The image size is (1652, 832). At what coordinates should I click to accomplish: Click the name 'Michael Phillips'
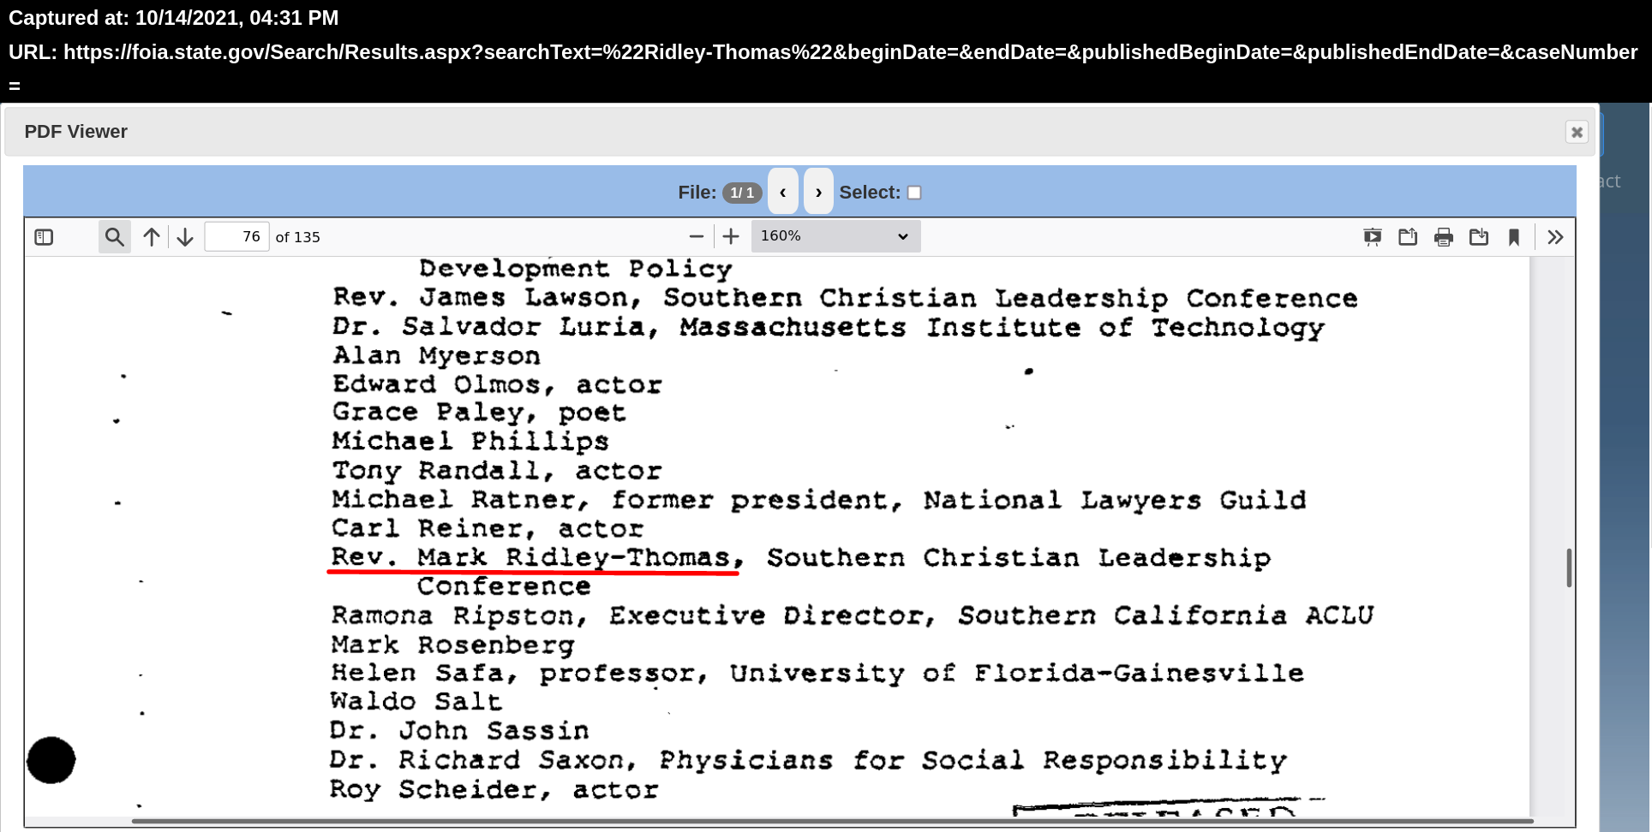pyautogui.click(x=471, y=441)
